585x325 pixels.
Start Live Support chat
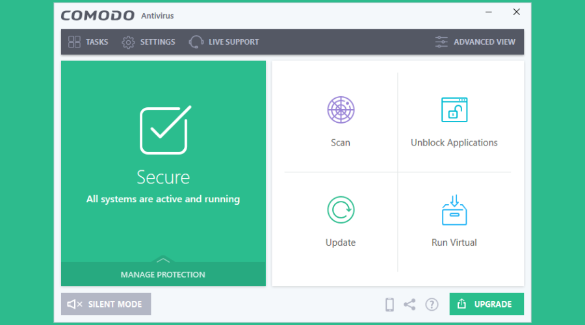(224, 42)
